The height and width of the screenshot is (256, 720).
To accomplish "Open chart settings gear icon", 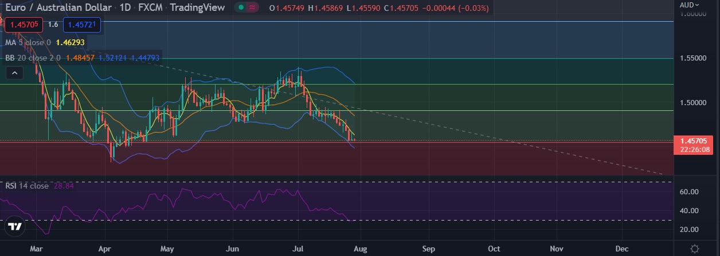I will tap(695, 249).
